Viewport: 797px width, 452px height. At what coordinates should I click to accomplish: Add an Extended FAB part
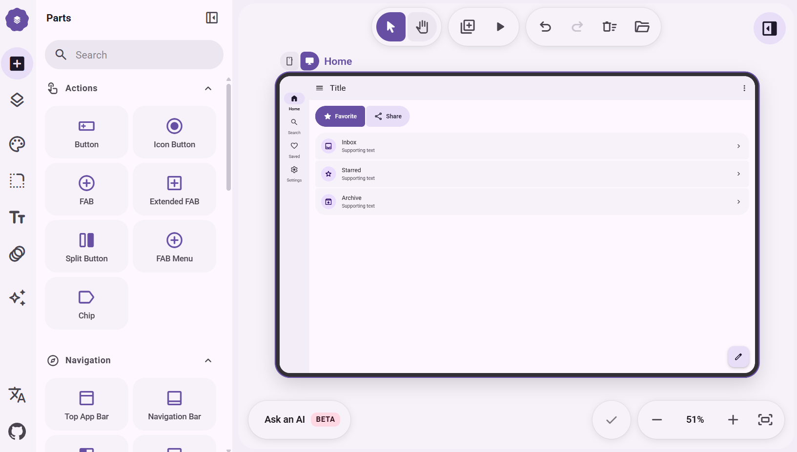174,189
